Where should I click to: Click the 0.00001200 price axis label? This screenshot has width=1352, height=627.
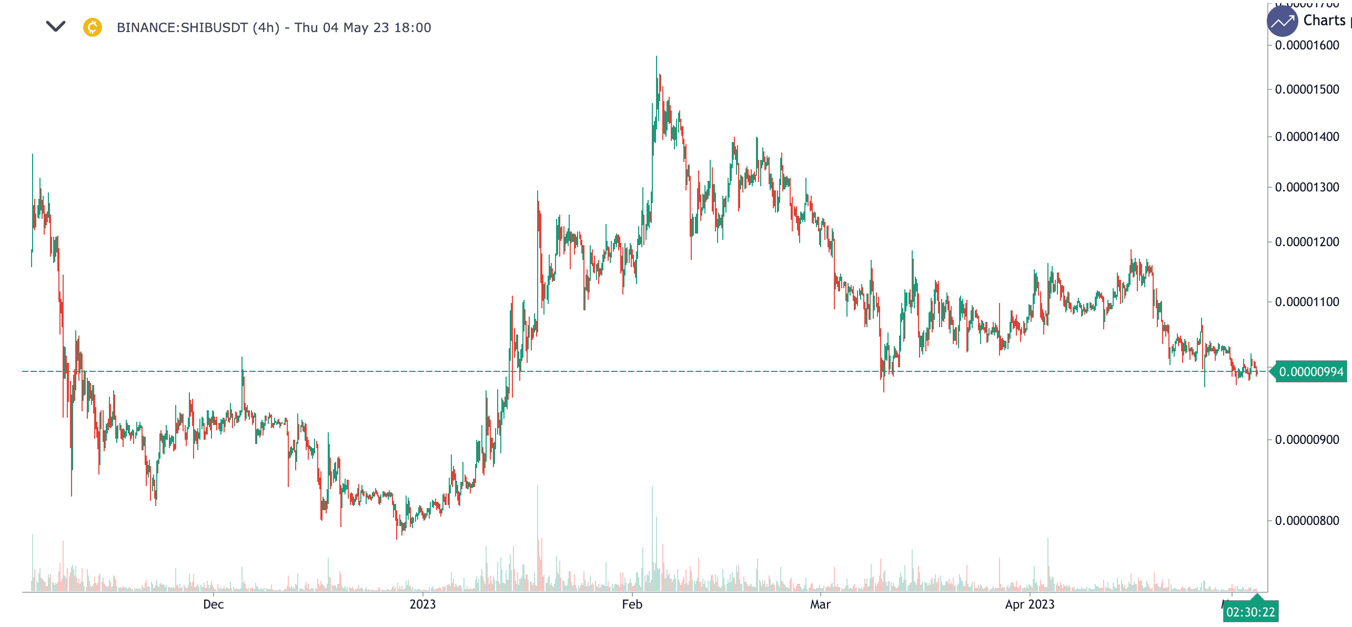click(1307, 242)
